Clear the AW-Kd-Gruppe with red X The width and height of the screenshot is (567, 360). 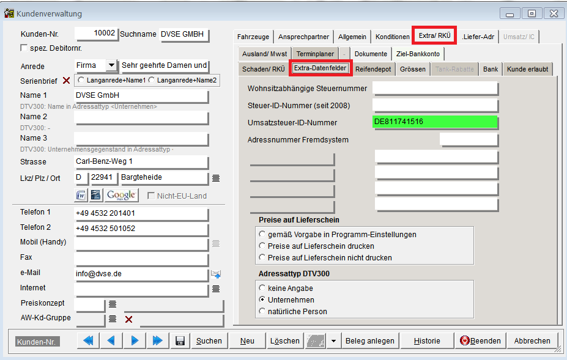coord(128,318)
